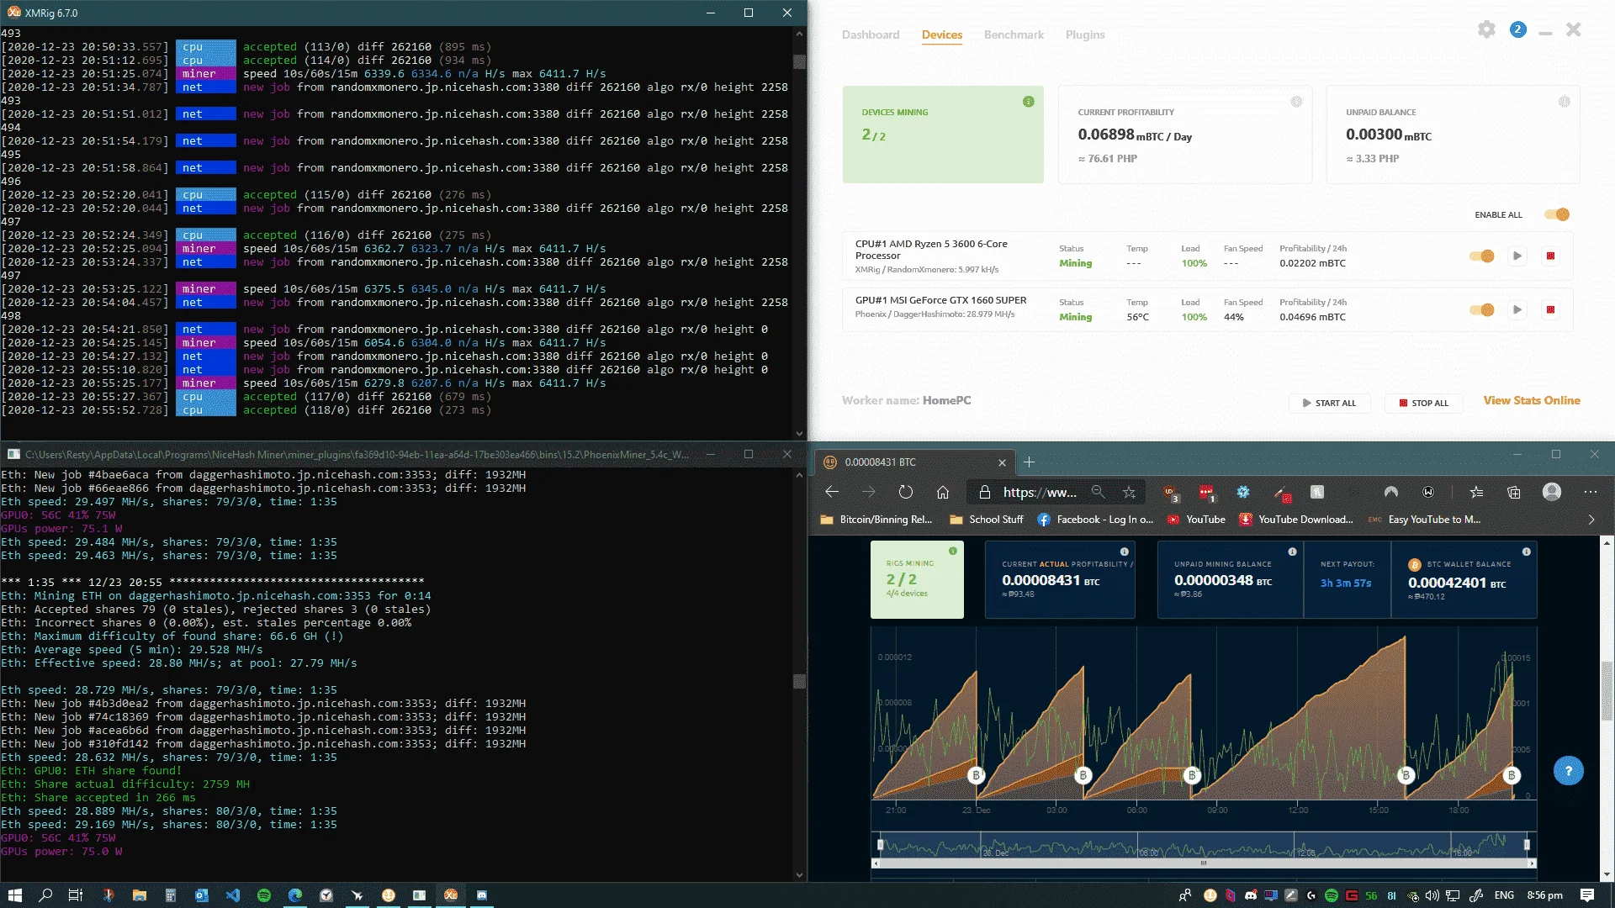1615x908 pixels.
Task: Show info for Unpaid Mining Balance tile
Action: point(1292,552)
